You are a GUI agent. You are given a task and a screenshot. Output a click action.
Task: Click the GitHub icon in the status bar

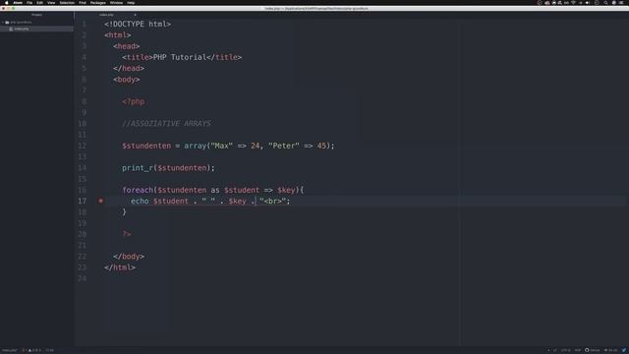click(x=587, y=350)
